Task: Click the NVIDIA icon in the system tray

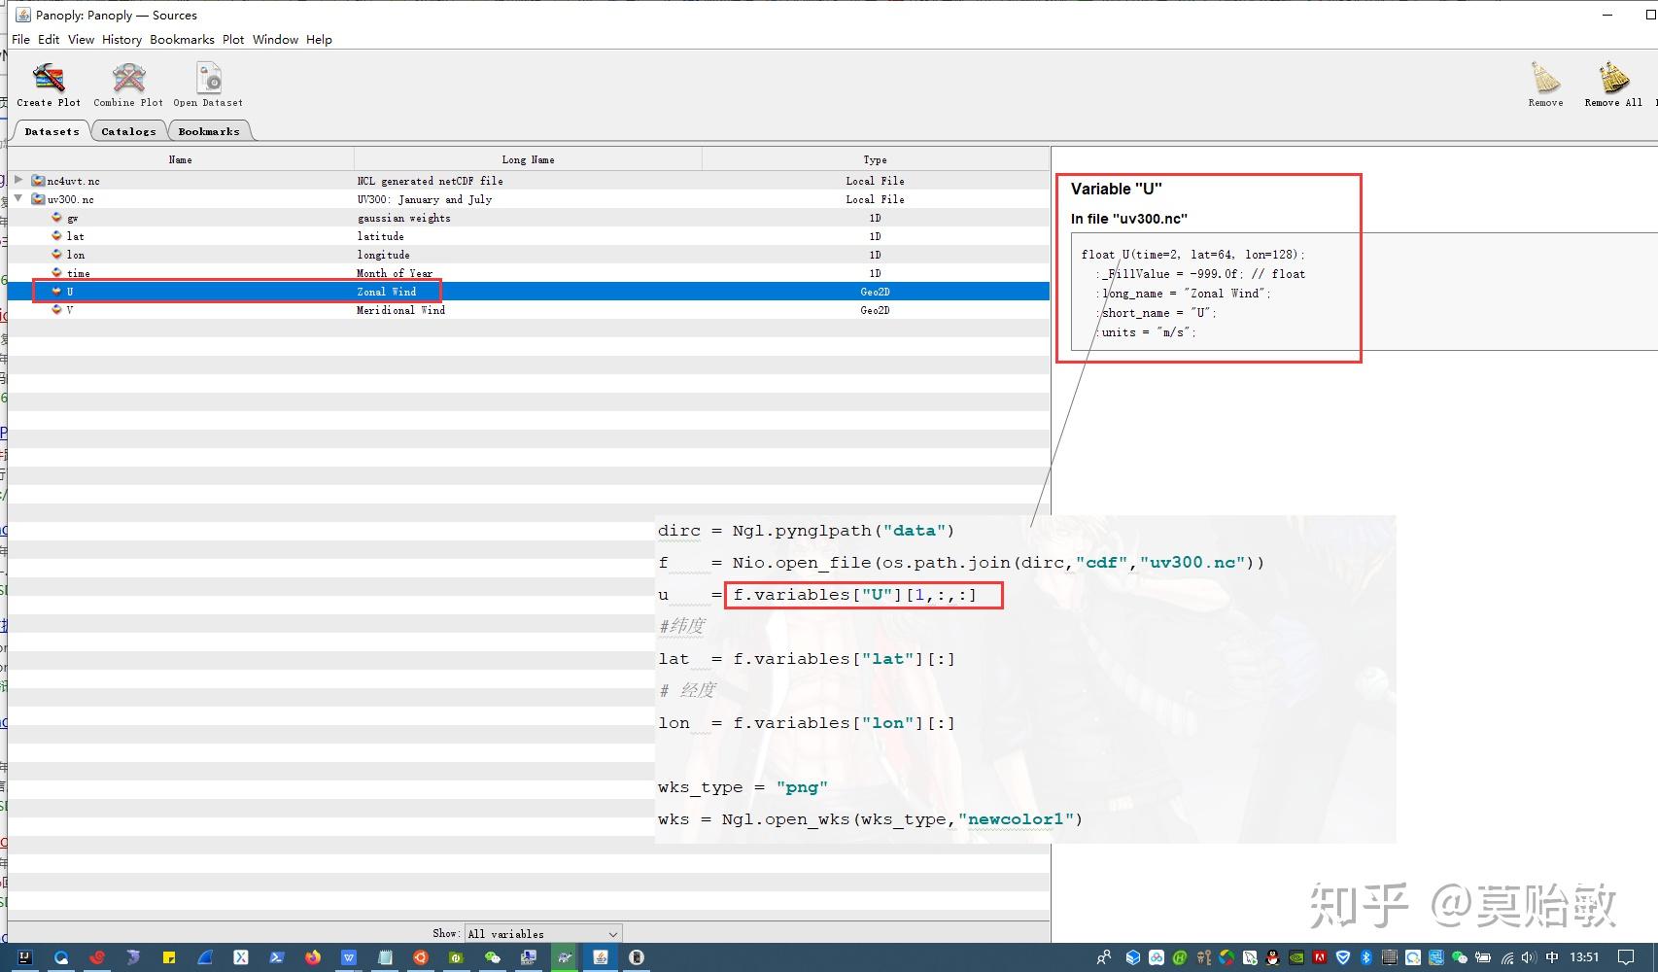Action: (1298, 958)
